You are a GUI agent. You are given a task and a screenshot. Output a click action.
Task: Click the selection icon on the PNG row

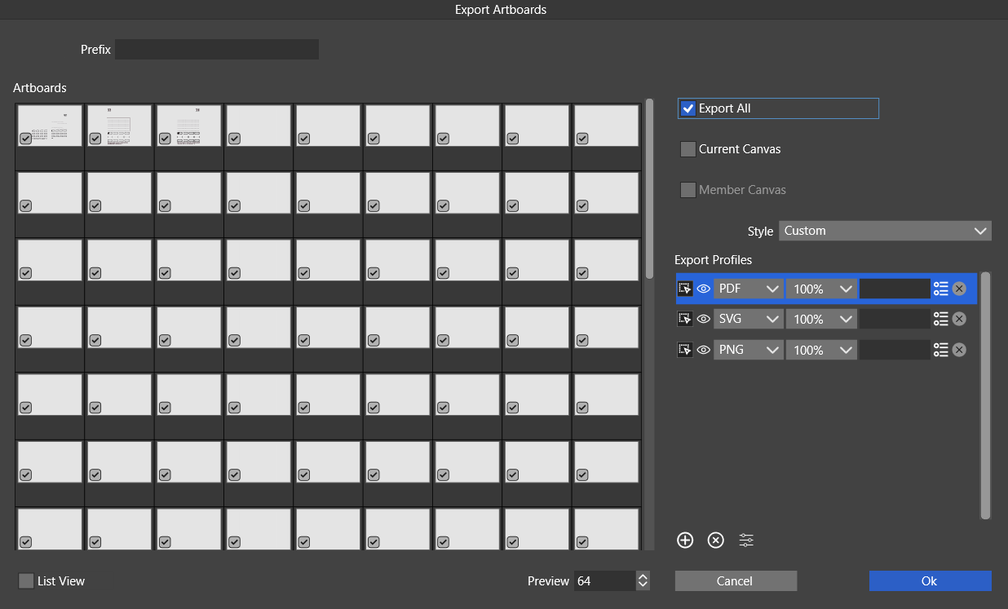[685, 350]
